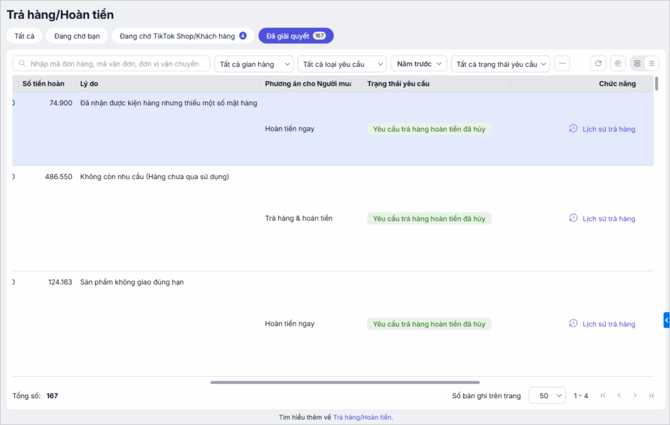Expand the 'Tất cả loại yêu cầu' filter
The width and height of the screenshot is (670, 425).
coord(342,63)
